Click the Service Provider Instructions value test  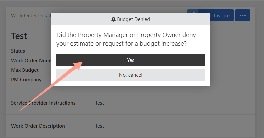coord(100,103)
